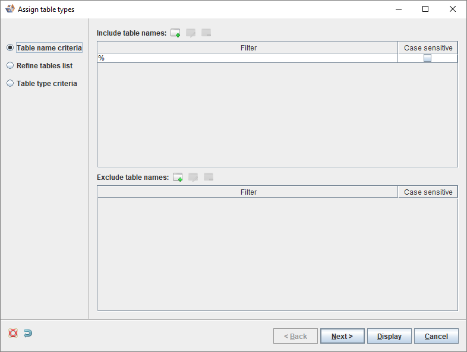Select Refine tables list option
The height and width of the screenshot is (352, 467).
click(40, 65)
